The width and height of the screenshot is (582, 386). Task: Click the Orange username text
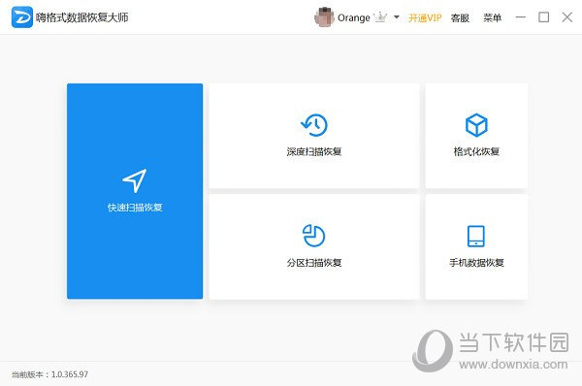point(354,17)
